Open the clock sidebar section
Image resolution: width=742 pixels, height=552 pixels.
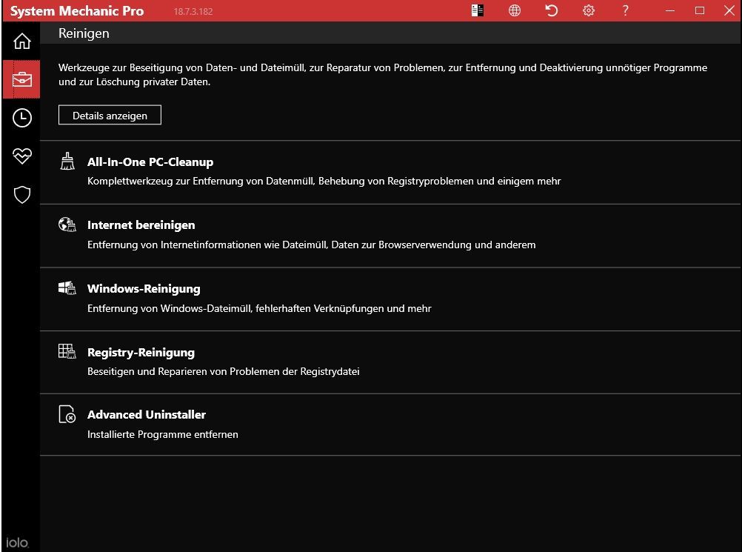coord(21,117)
